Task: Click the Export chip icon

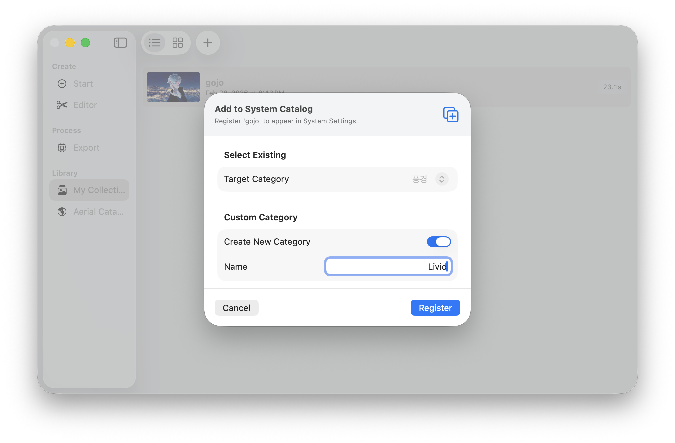Action: [x=62, y=148]
